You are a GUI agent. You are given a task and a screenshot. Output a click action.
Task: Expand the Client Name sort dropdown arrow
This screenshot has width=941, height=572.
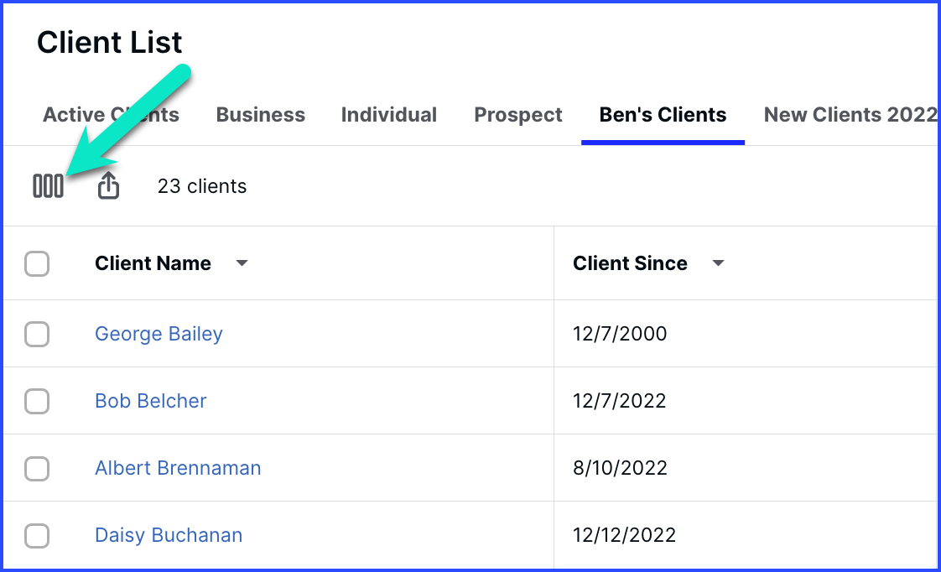[242, 263]
